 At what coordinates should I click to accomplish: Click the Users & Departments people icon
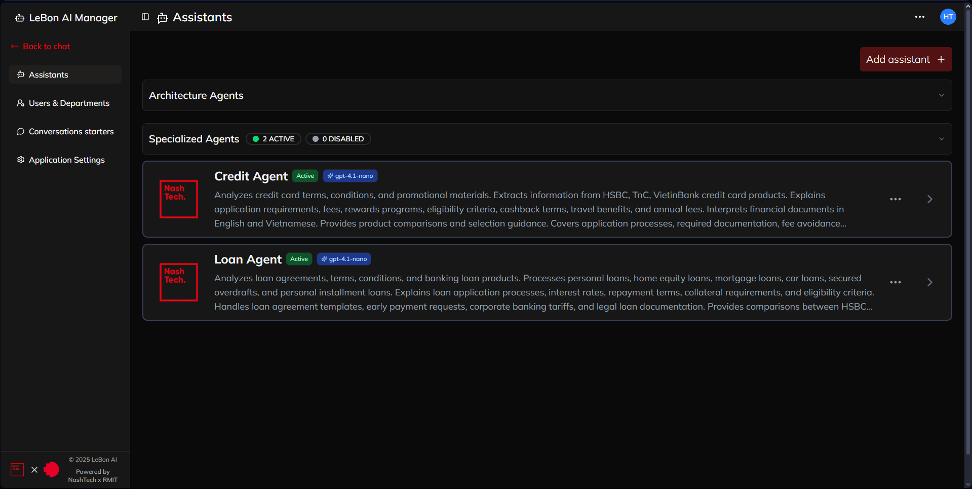(21, 103)
